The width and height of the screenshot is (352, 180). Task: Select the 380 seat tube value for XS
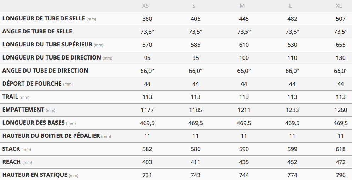pyautogui.click(x=147, y=19)
